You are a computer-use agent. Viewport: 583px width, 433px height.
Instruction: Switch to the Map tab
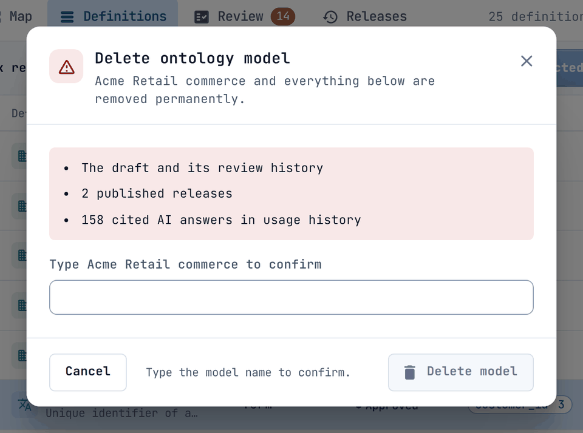point(17,16)
